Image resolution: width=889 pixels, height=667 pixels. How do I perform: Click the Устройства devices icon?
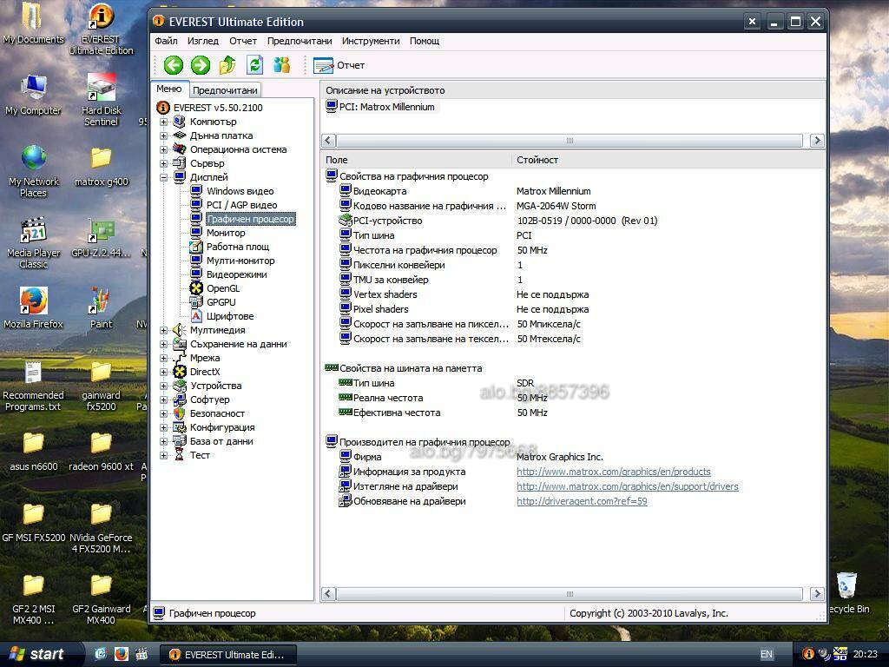coord(179,386)
